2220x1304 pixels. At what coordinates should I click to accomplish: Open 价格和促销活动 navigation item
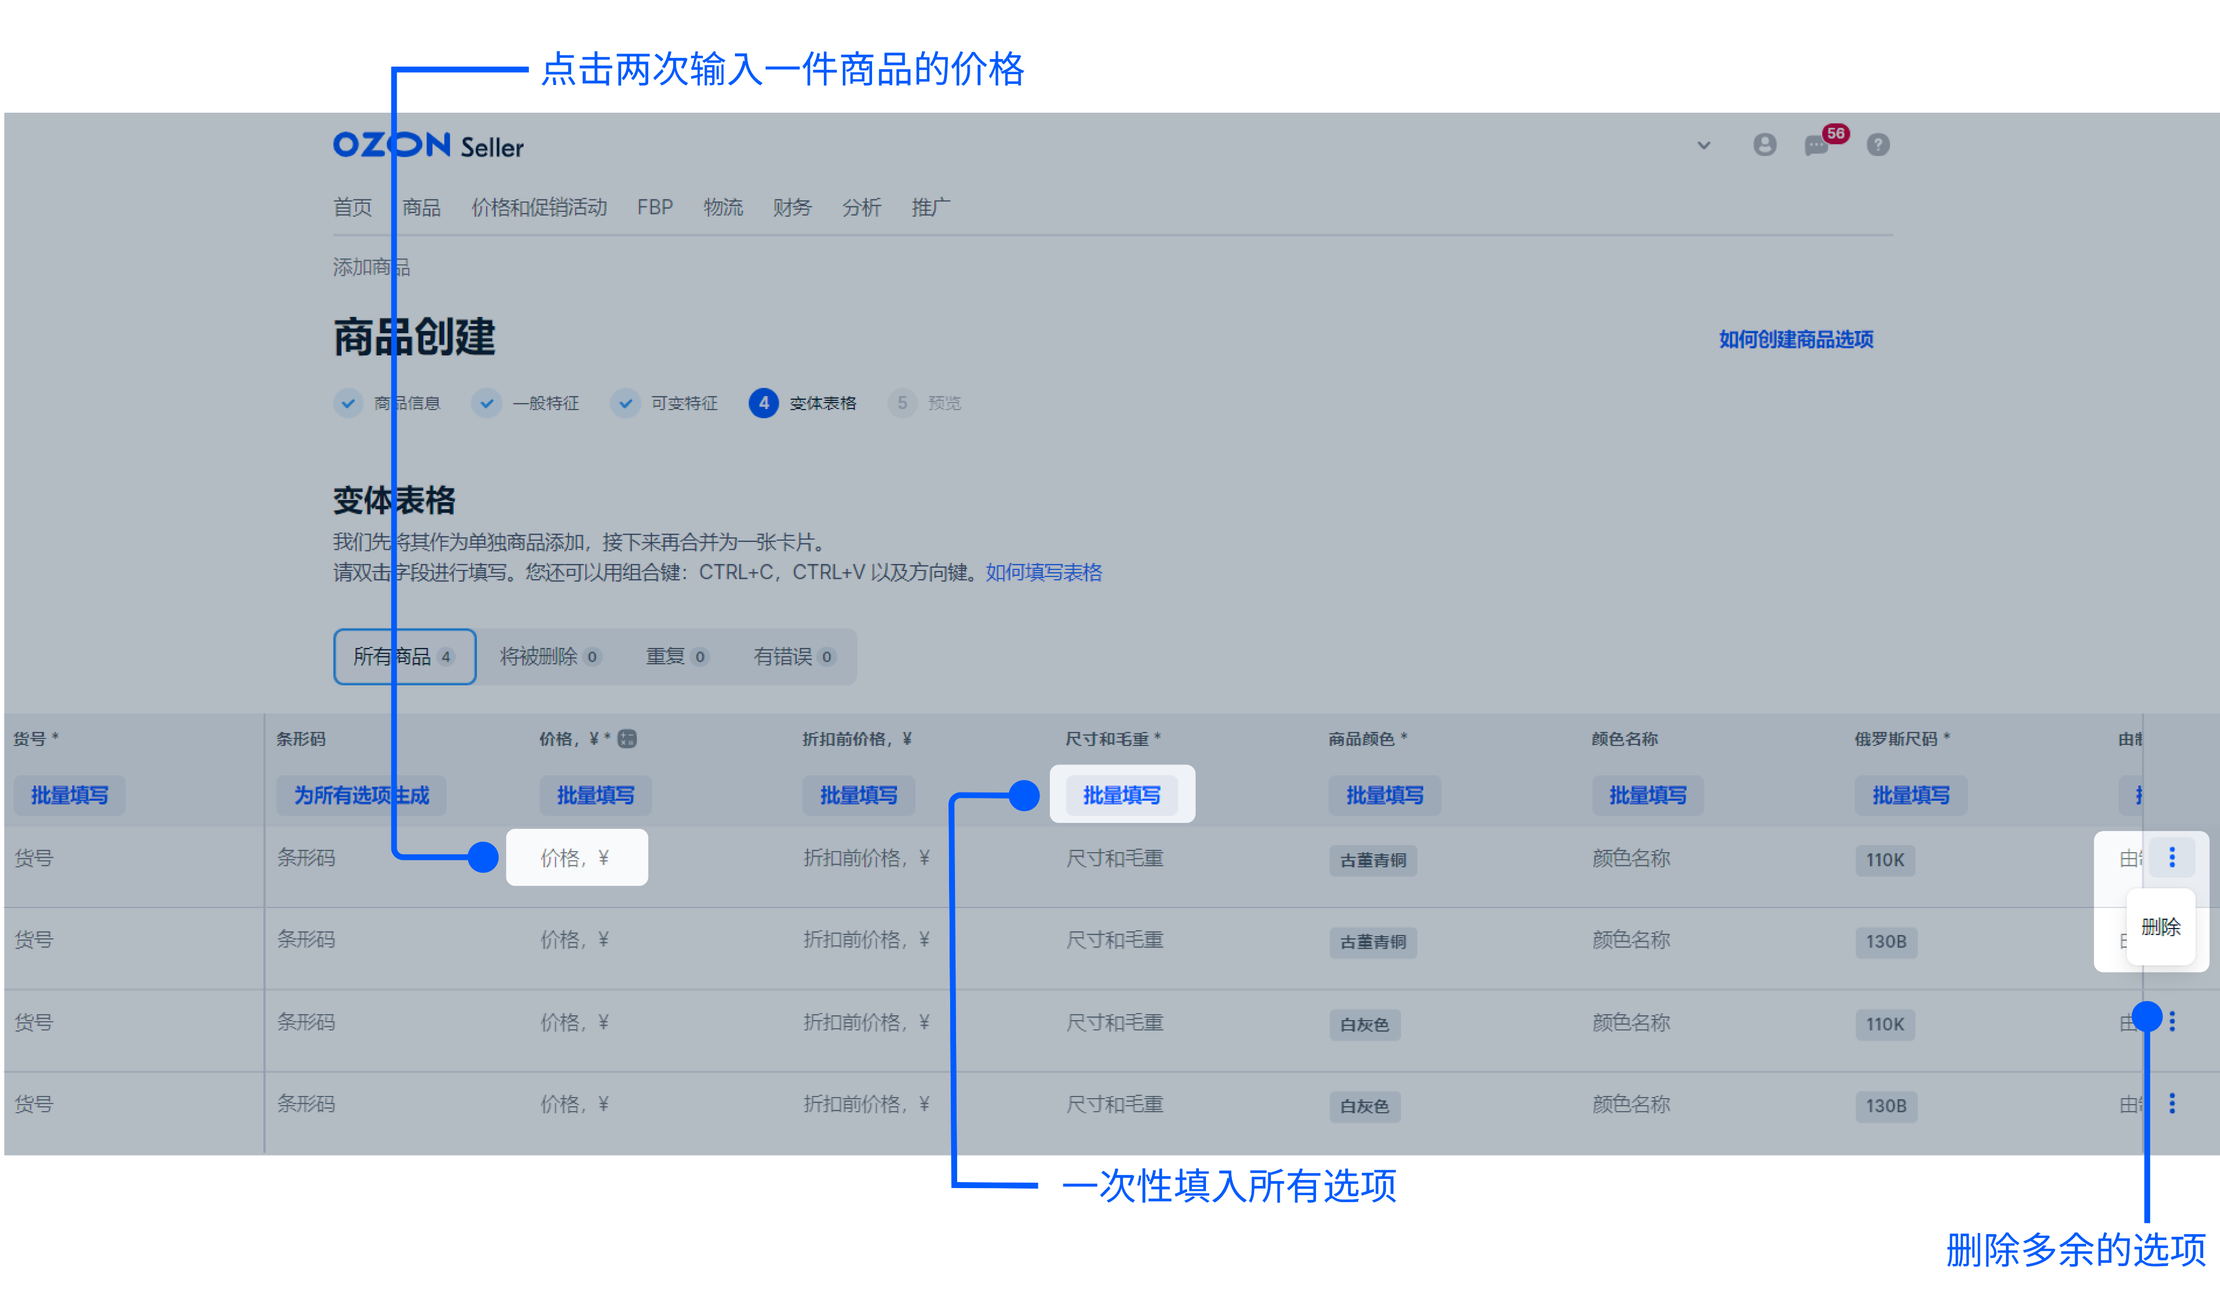click(539, 207)
